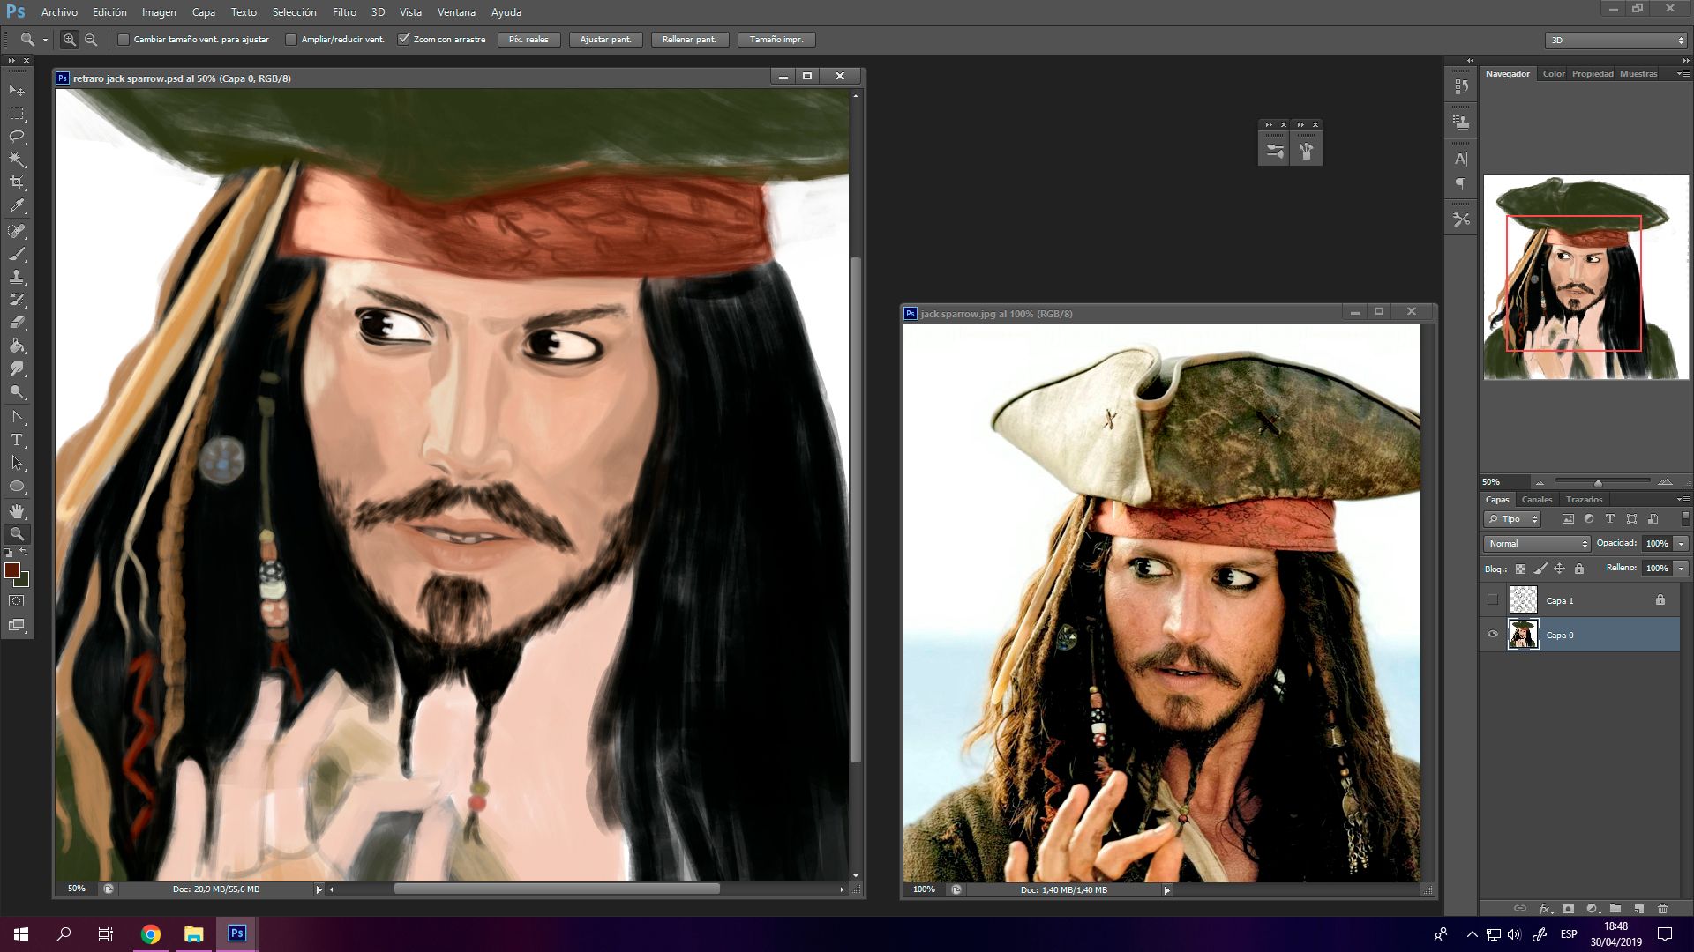Click the Píx. reales button
The image size is (1694, 952).
528,40
